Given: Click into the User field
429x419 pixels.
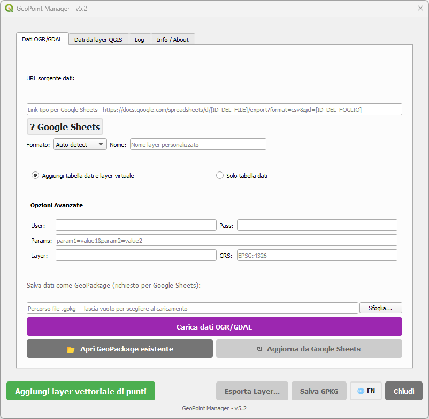Looking at the screenshot, I should [x=136, y=225].
